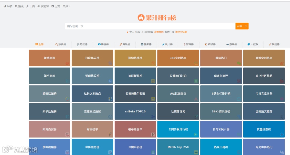Viewport: 290px width, 155px height.
Task: Open the IMDb Top 250 card
Action: [178, 147]
